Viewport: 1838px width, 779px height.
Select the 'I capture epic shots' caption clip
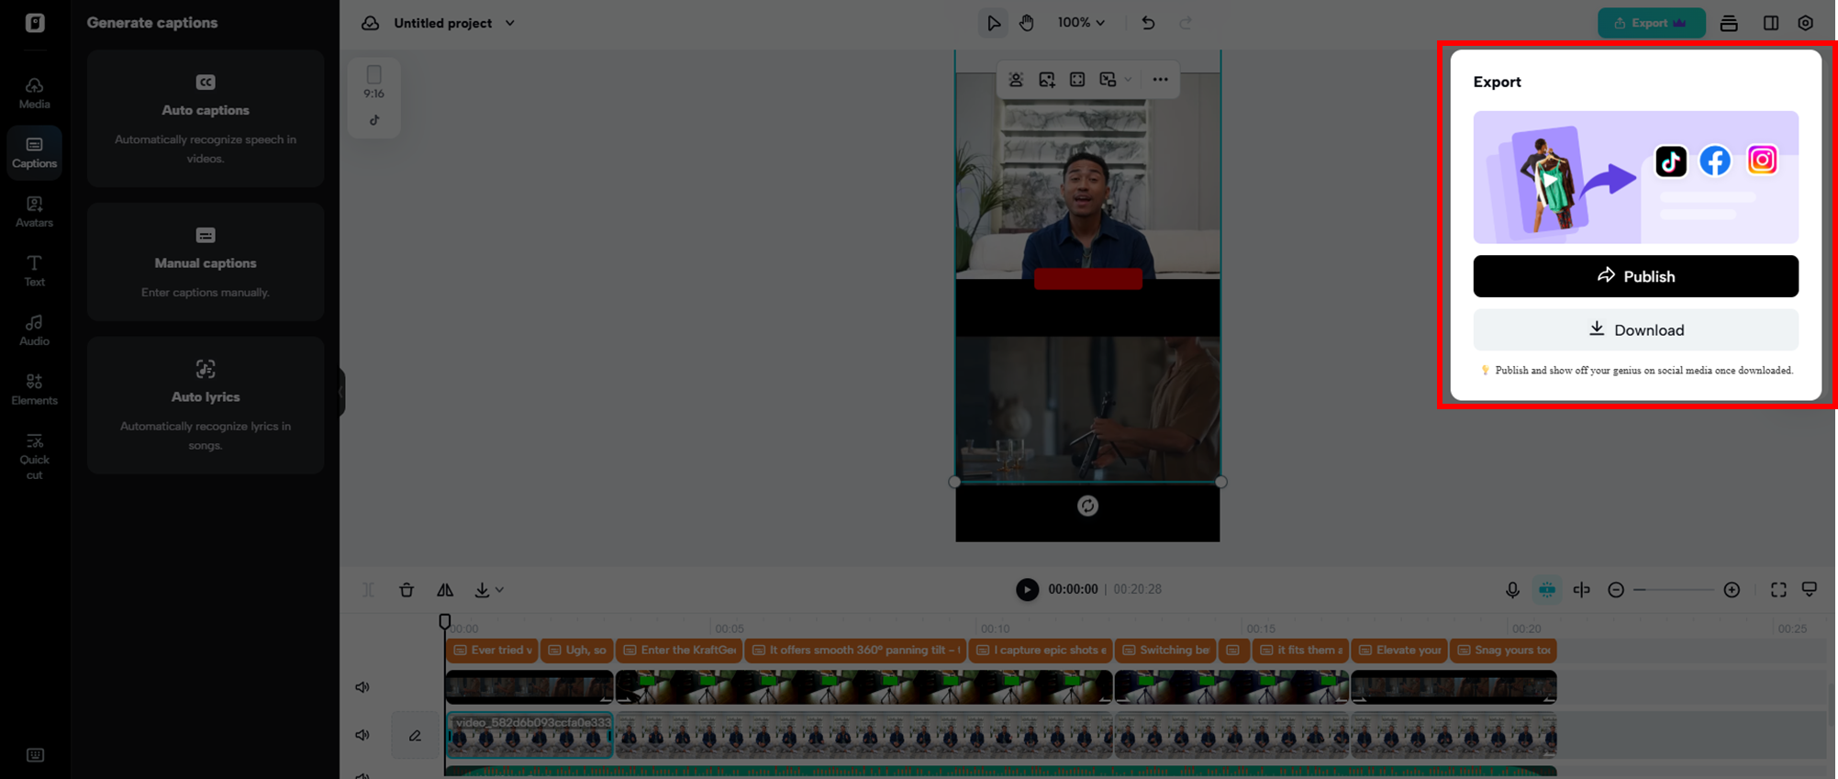point(1041,651)
